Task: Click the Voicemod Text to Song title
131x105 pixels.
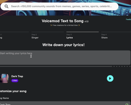Action: [x=62, y=21]
